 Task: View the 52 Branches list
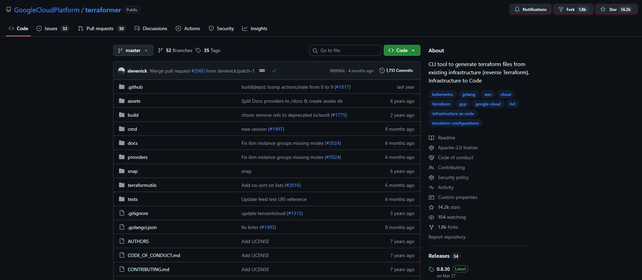click(x=175, y=50)
